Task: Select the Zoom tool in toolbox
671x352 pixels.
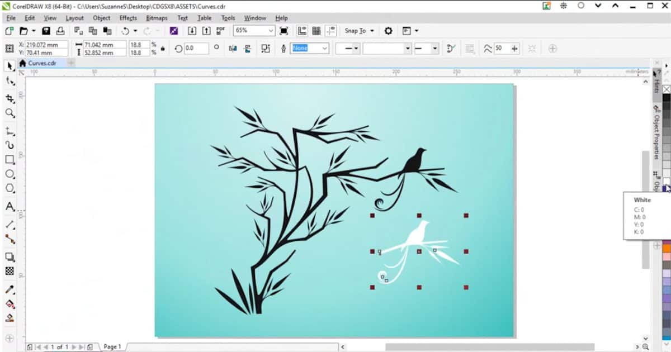Action: tap(10, 113)
